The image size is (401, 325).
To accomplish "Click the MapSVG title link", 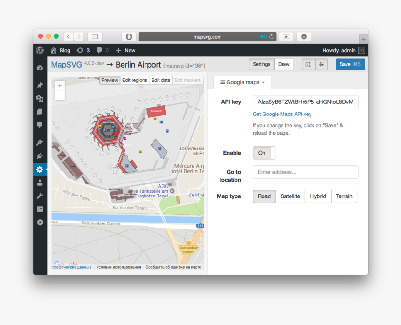I will pyautogui.click(x=67, y=65).
